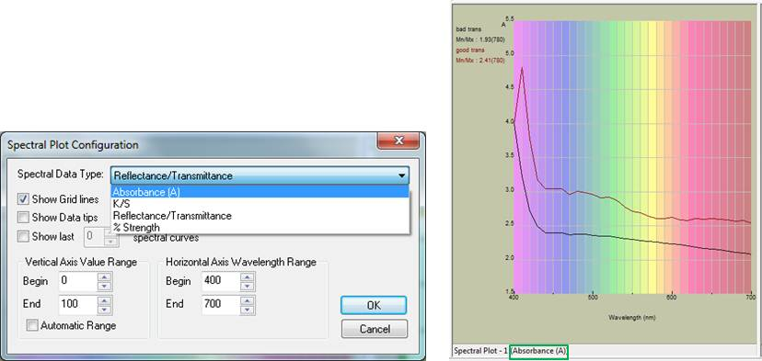Choose K/S in the data type list

click(x=260, y=204)
